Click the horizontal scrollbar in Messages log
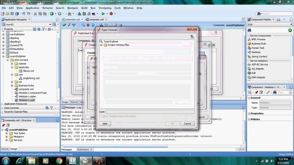The height and width of the screenshot is (165, 294). (115, 146)
